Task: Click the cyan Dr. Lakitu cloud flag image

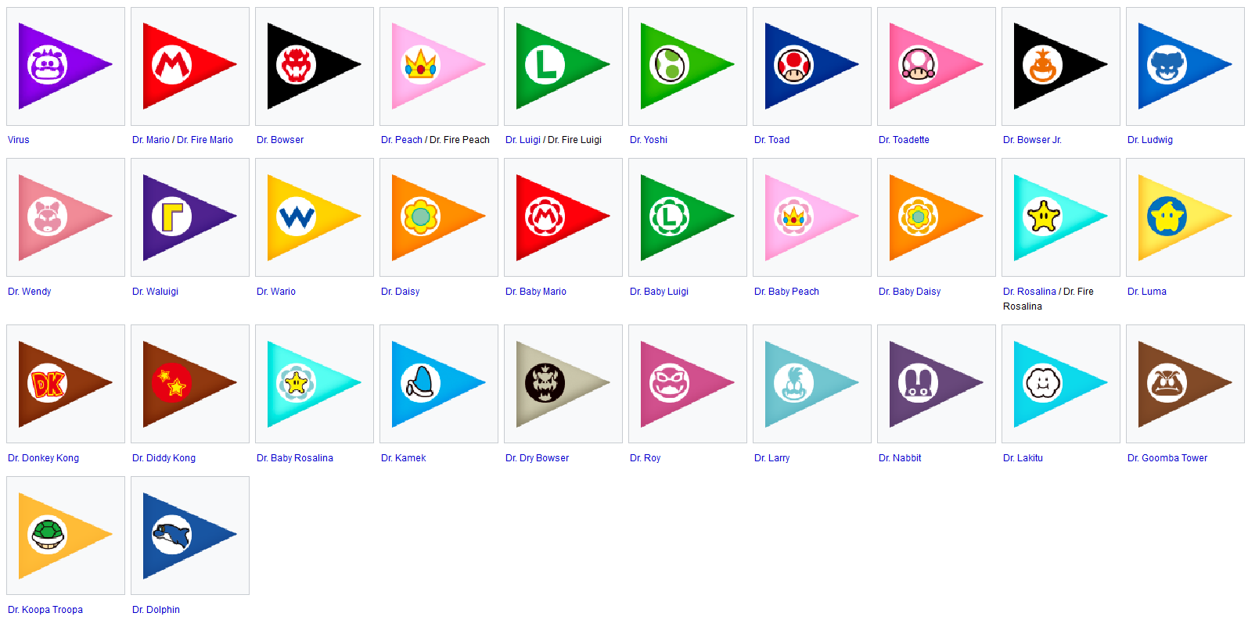Action: [x=1061, y=384]
